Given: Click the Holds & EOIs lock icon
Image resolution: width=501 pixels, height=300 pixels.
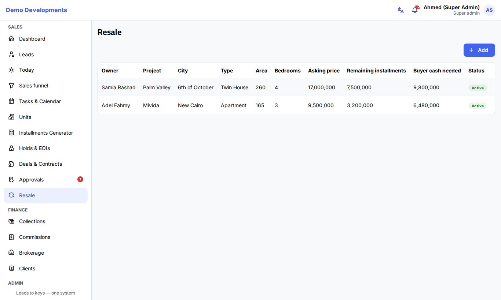Looking at the screenshot, I should (11, 148).
